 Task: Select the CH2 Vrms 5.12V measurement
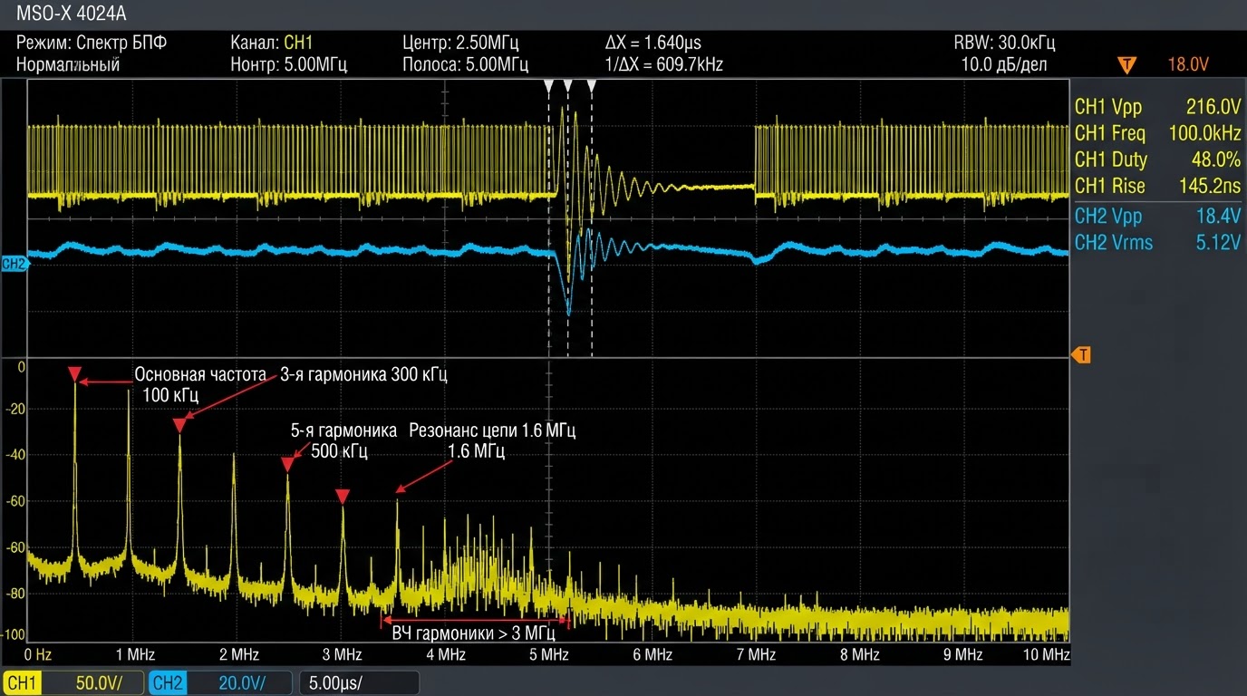(x=1157, y=242)
